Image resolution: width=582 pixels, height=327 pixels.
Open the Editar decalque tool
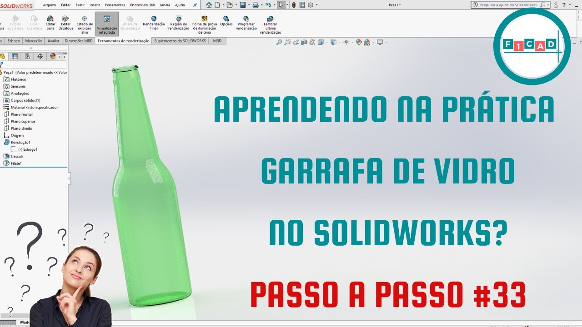(66, 23)
